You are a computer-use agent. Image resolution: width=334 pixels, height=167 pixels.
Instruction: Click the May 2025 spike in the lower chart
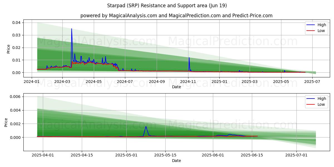146,127
